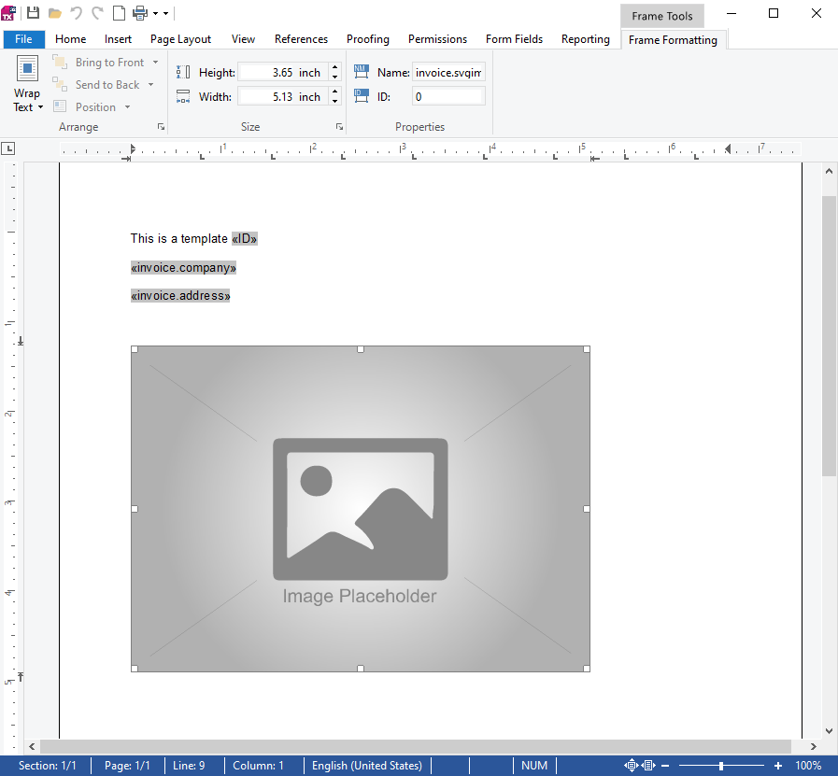Screen dimensions: 838x776
Task: Open the Size group dialog launcher
Action: pyautogui.click(x=339, y=127)
